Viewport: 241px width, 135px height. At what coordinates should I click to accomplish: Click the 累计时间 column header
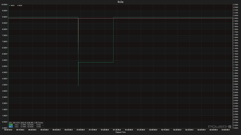tap(16, 123)
